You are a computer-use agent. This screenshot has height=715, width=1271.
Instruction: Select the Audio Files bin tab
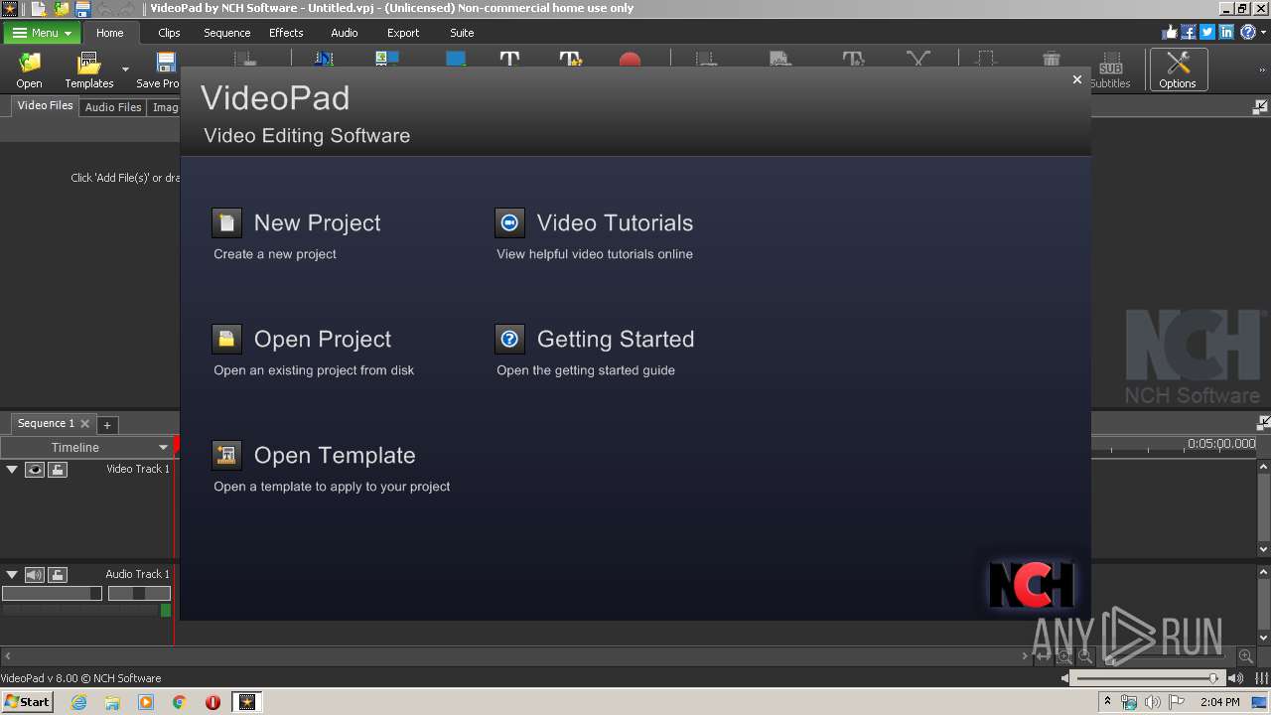coord(113,107)
